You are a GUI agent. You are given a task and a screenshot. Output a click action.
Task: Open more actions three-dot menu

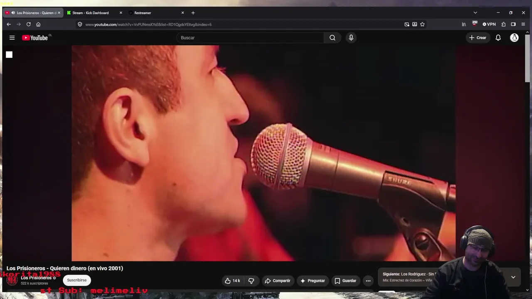point(368,281)
